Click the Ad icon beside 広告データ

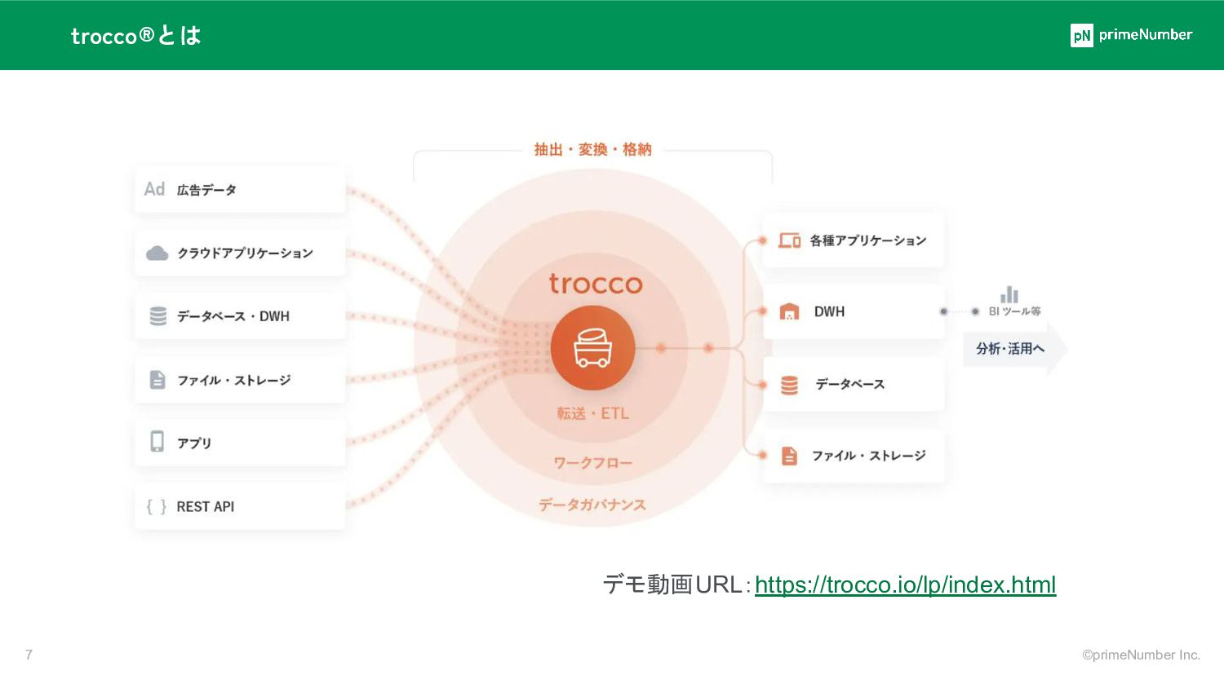click(x=154, y=189)
